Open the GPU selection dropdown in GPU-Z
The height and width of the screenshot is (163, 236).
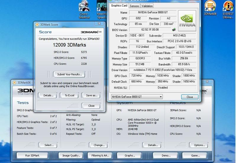coord(137,97)
